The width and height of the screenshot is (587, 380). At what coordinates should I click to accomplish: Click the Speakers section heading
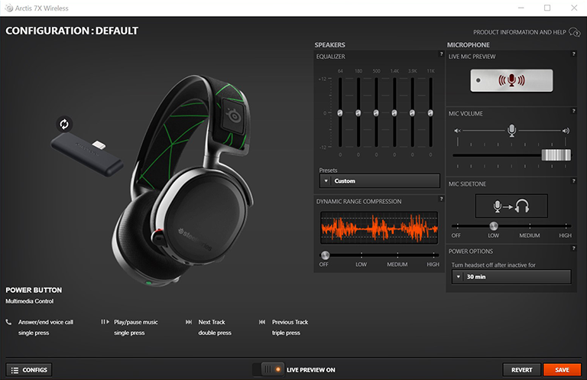330,45
